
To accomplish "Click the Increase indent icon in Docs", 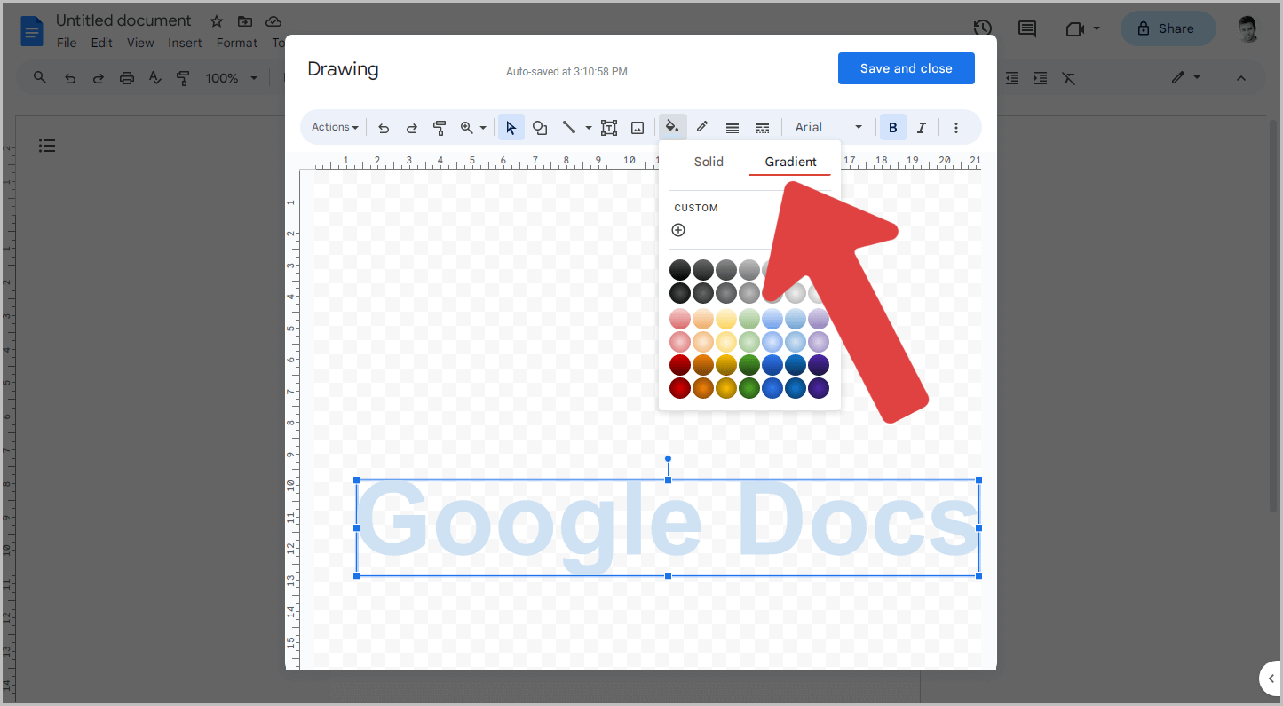I will coord(1041,78).
